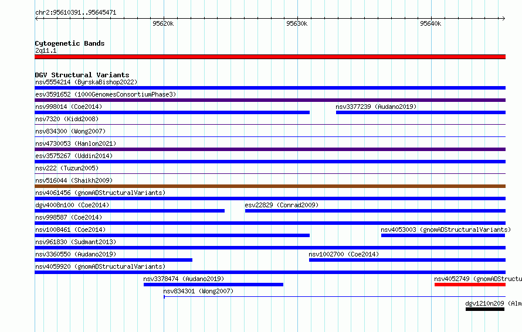Click the 95640k ruler label
This screenshot has width=522, height=332.
(x=431, y=23)
